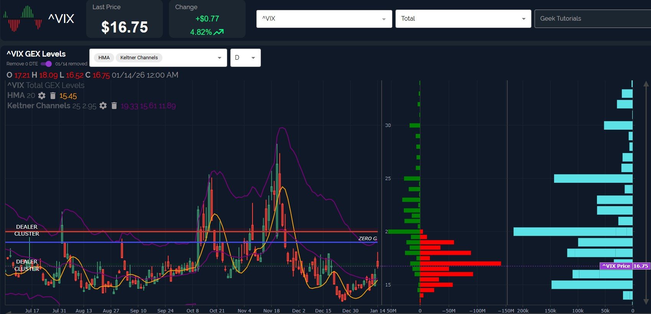
Task: Click the 30 price axis label
Action: click(388, 125)
